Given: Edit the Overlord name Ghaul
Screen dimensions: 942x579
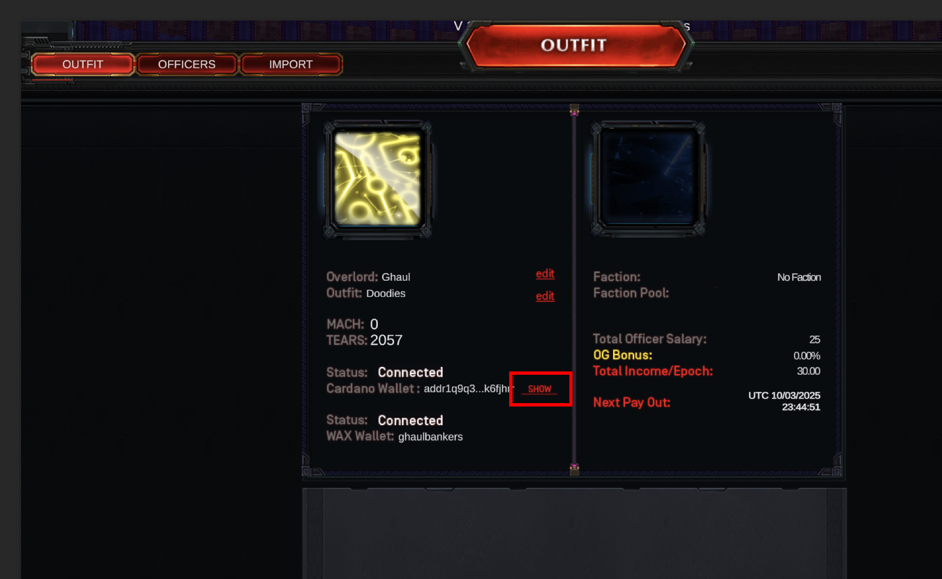Looking at the screenshot, I should (545, 274).
